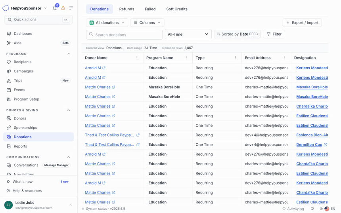Screen dimensions: 341x213
Task: Collapse the Programs section chevron
Action: click(x=69, y=54)
